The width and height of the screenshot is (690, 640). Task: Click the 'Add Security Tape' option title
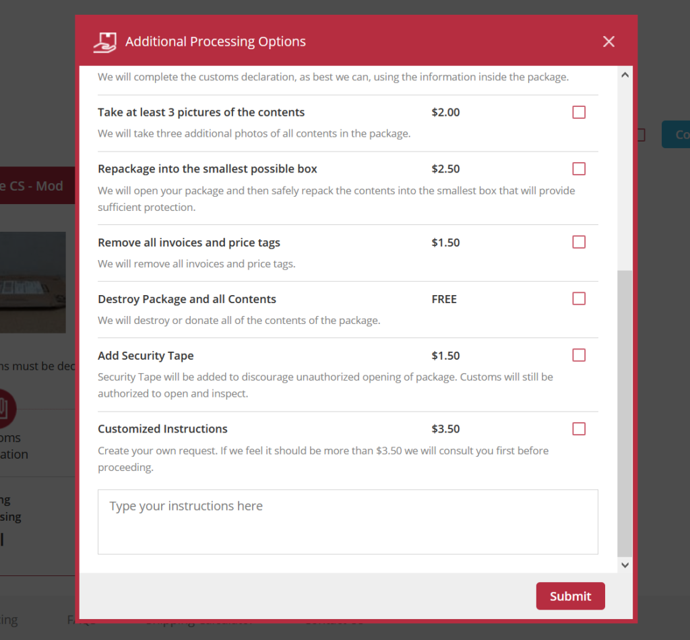tap(146, 356)
